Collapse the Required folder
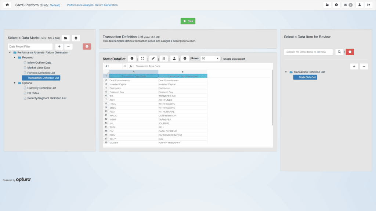The image size is (376, 211). [15, 58]
